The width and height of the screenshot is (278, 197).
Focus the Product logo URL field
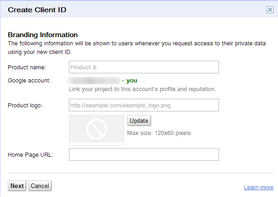pos(144,105)
